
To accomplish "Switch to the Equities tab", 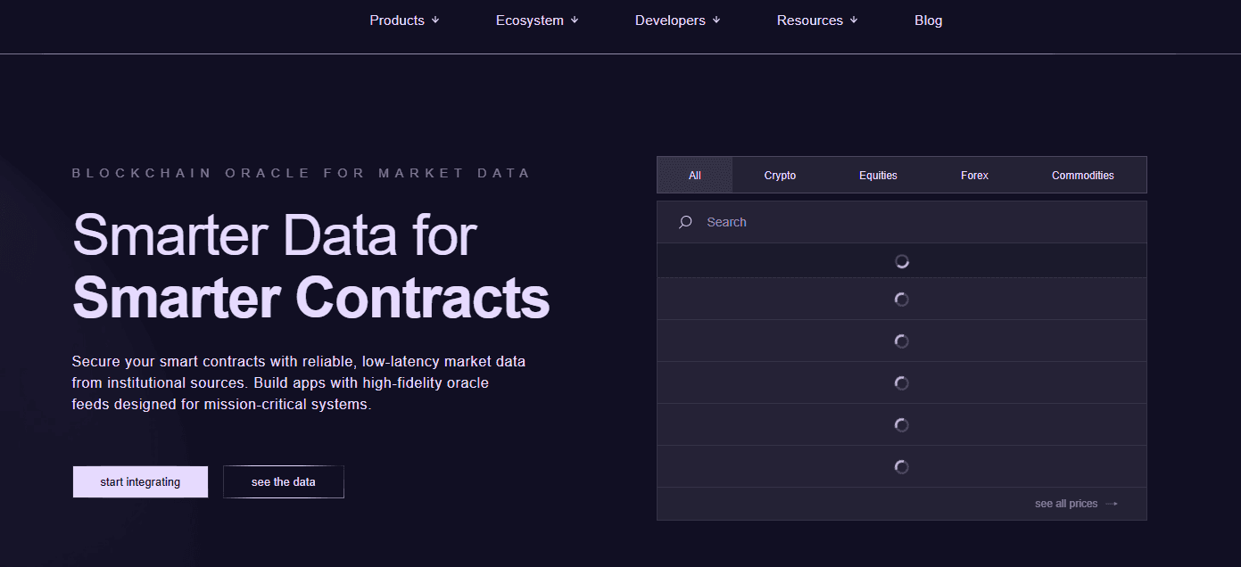I will 878,176.
